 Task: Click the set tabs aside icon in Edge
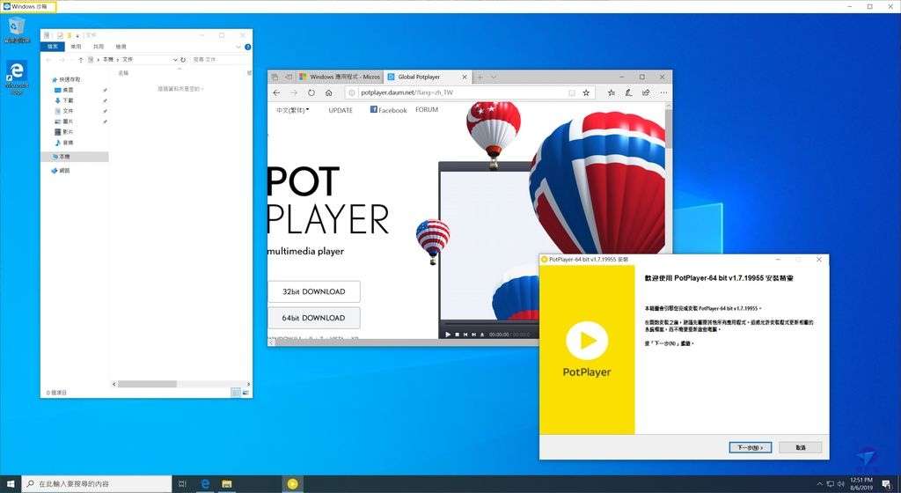(x=289, y=77)
